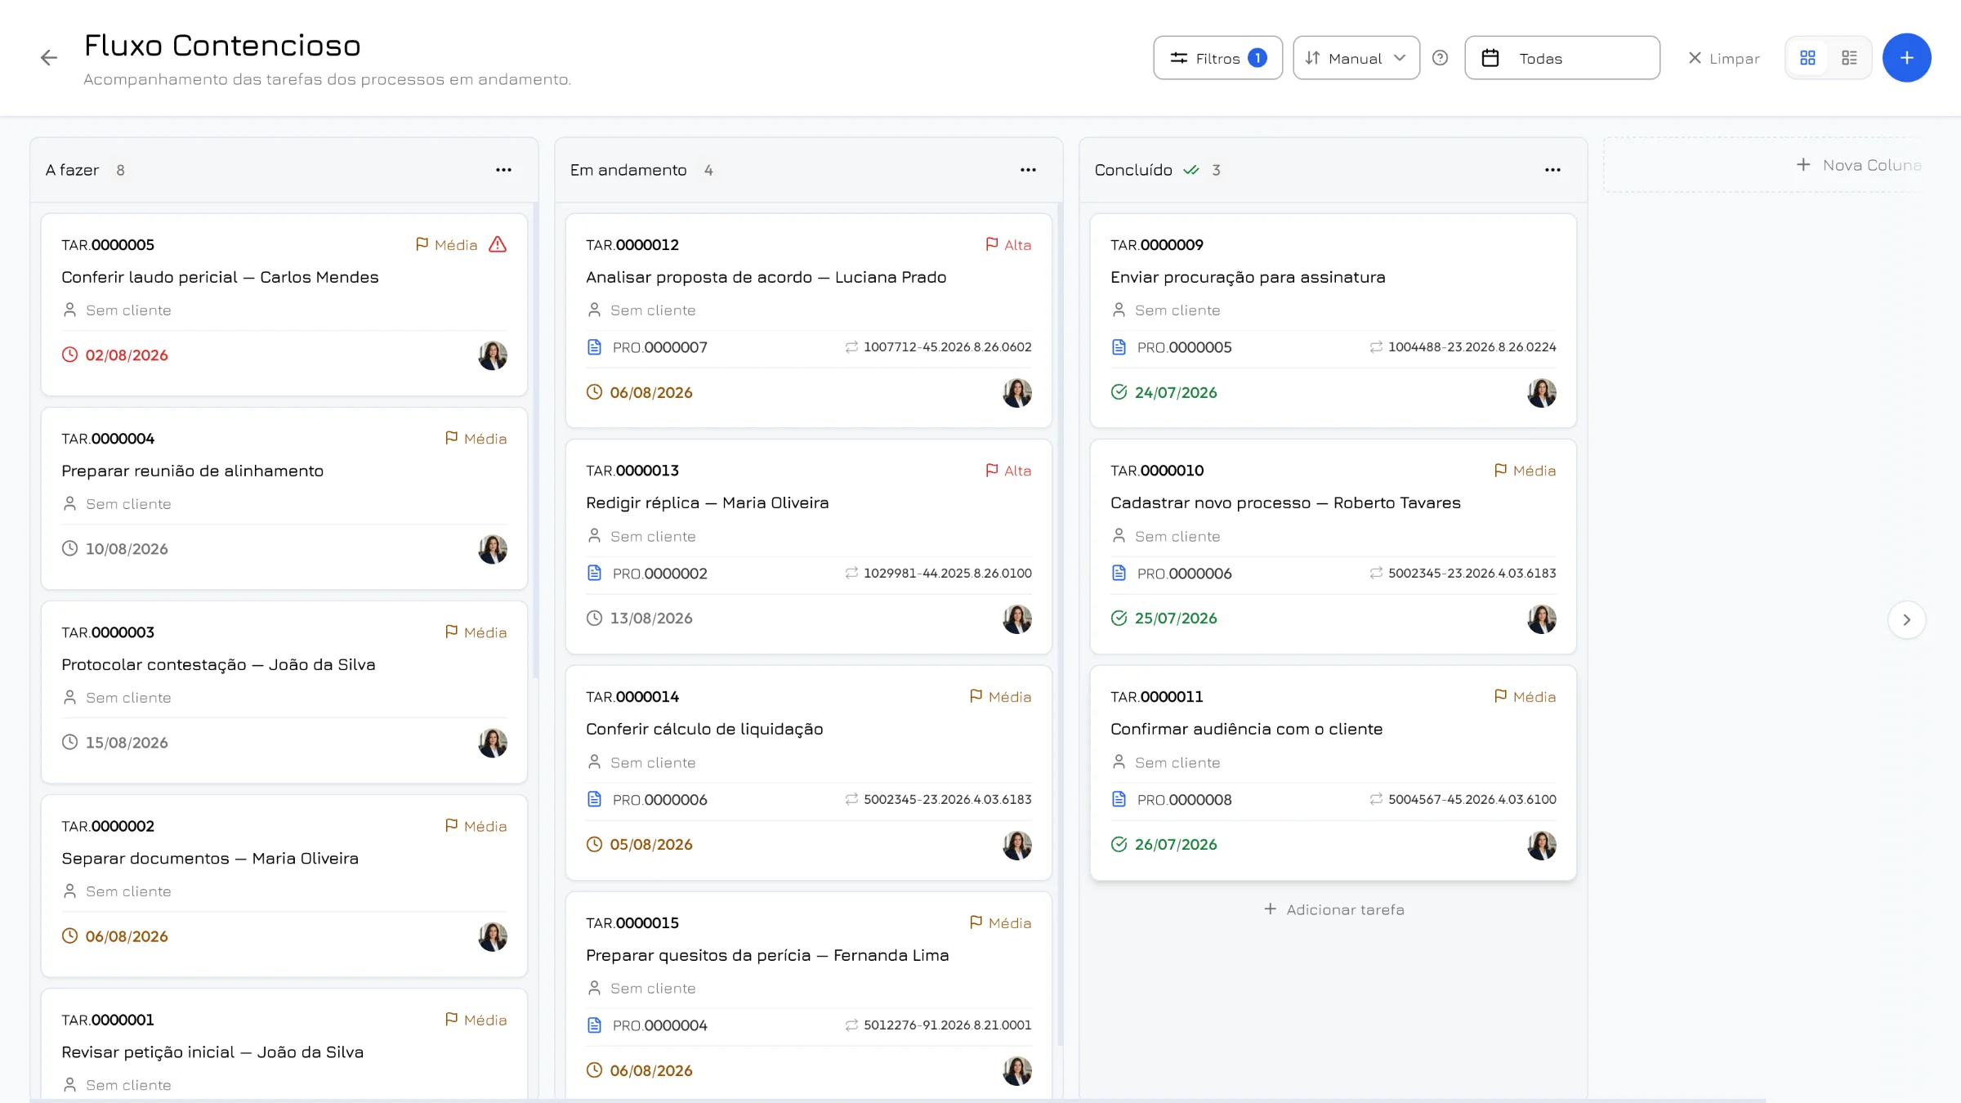Open task Enviar procuração para assinatura
This screenshot has height=1103, width=1961.
click(x=1248, y=277)
